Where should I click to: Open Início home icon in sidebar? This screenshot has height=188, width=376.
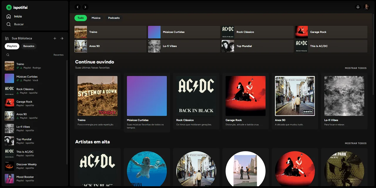tap(9, 16)
